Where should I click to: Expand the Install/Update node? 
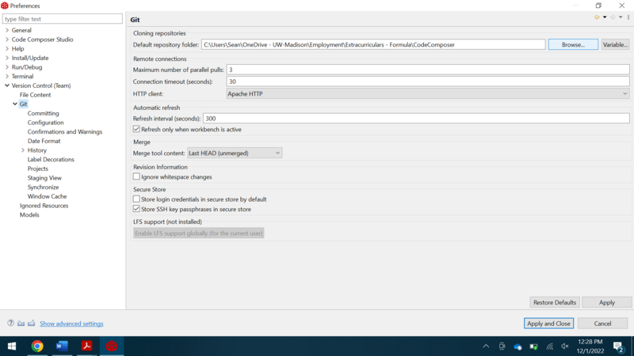[x=7, y=58]
